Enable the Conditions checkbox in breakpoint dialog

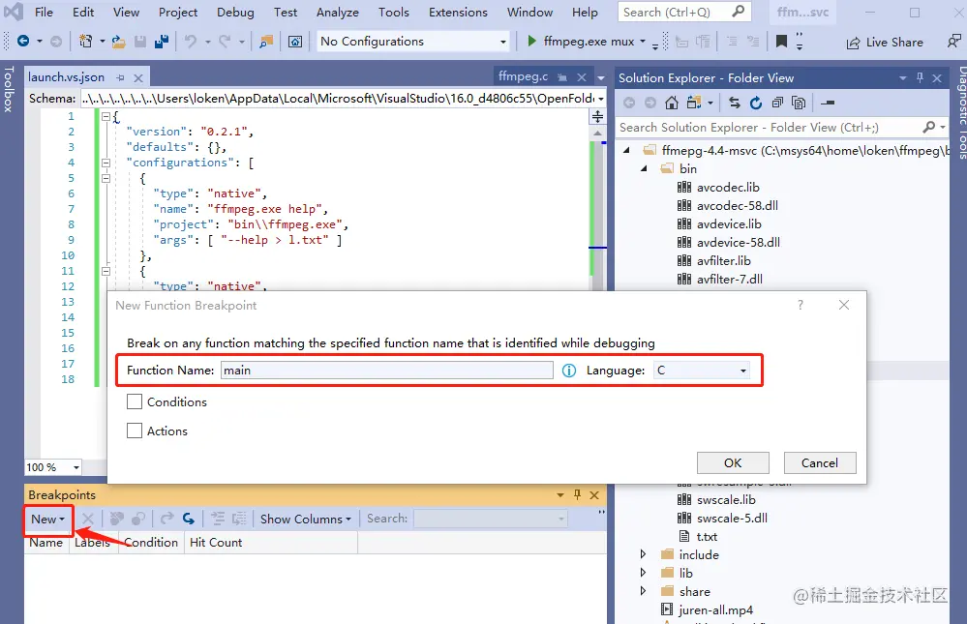point(135,401)
